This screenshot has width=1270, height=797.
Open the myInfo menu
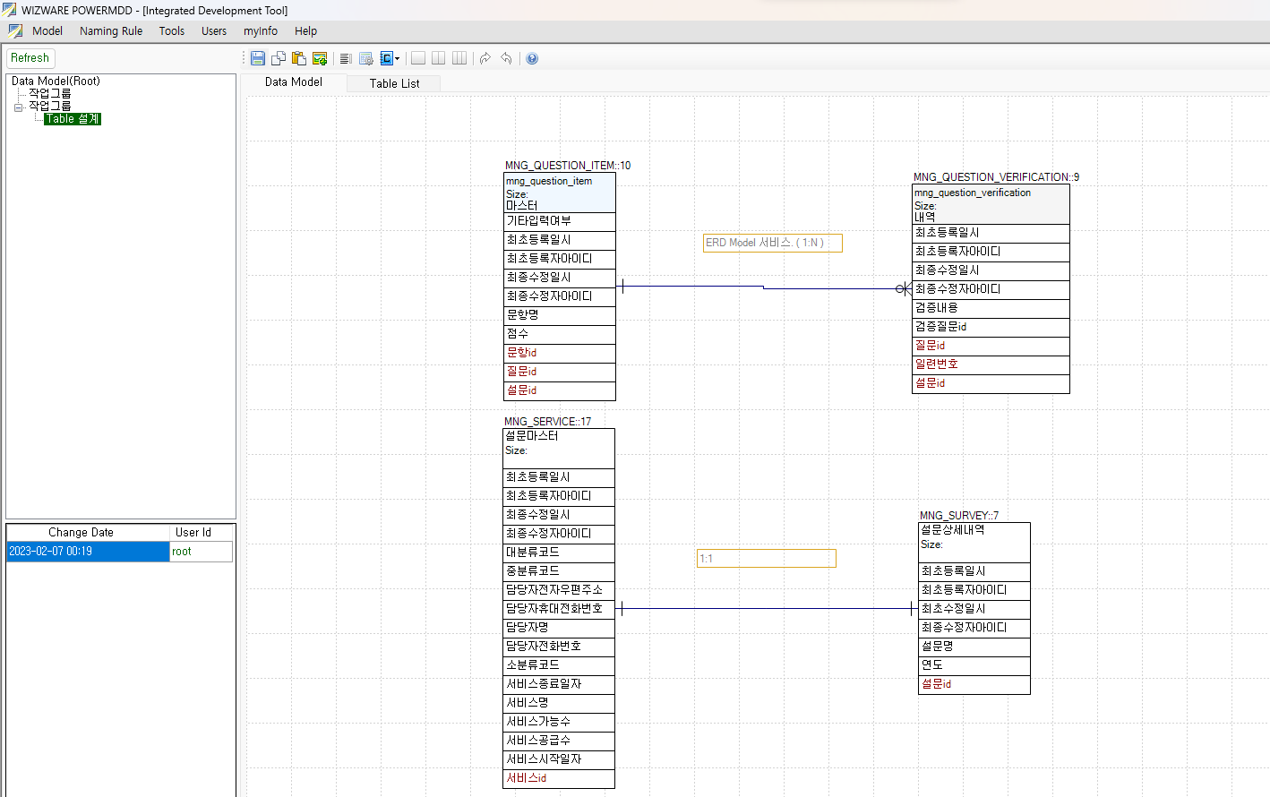click(261, 30)
